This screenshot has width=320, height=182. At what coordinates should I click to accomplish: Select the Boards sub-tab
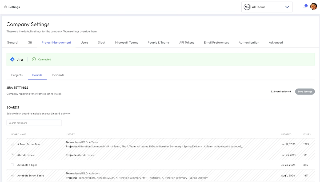point(37,75)
